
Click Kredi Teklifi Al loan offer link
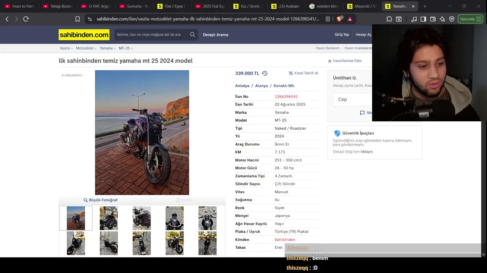[x=303, y=73]
